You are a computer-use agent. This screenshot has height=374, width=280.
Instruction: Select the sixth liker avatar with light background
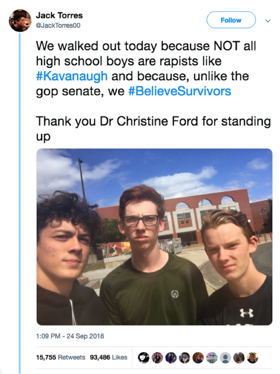pos(212,358)
